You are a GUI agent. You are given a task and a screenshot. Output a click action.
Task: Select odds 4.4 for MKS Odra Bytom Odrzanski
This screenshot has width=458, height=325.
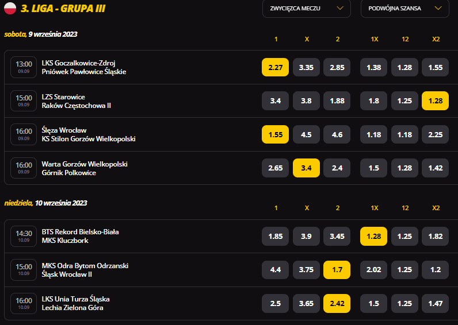click(275, 270)
